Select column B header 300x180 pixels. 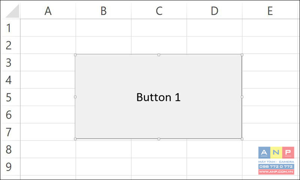(x=103, y=11)
